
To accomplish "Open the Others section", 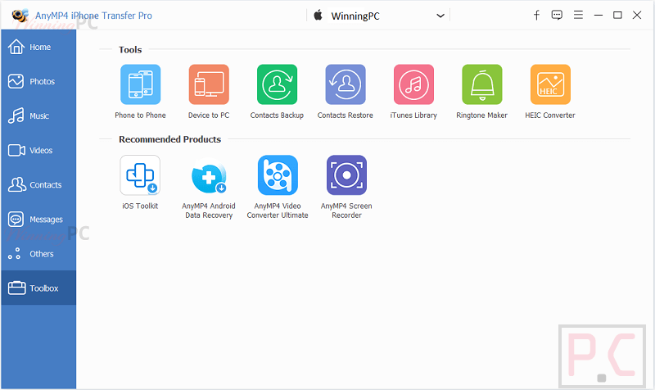I will (38, 254).
